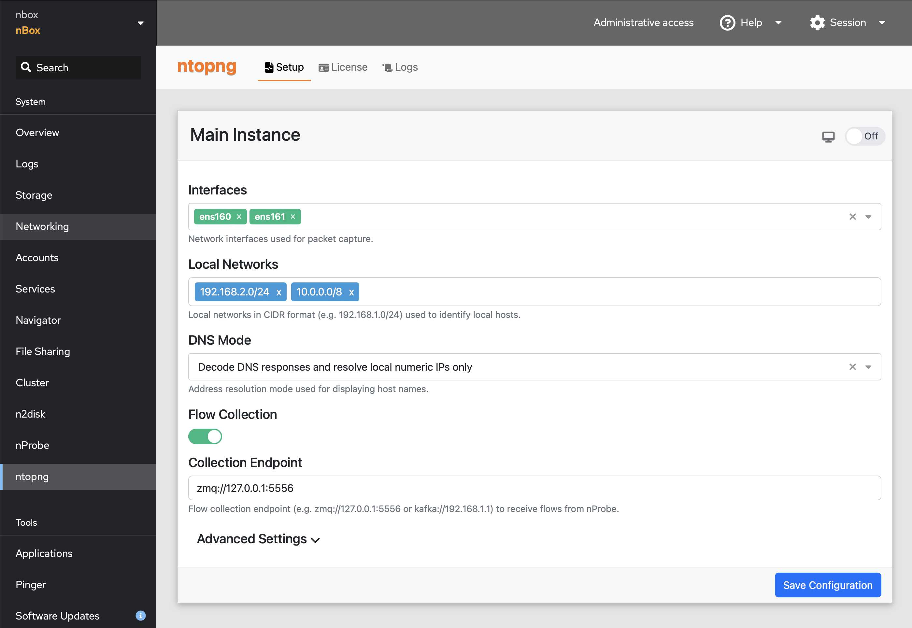
Task: Remove ens161 interface tag with X
Action: pyautogui.click(x=293, y=216)
